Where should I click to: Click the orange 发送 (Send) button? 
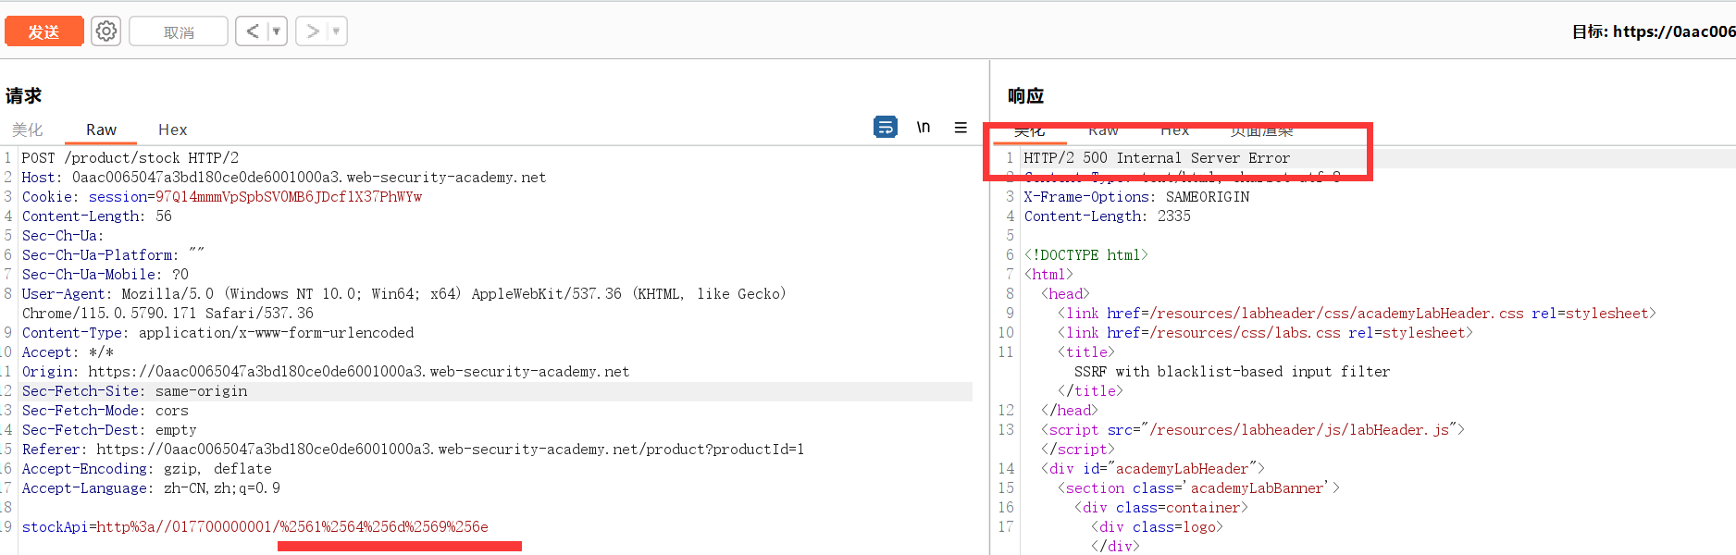(x=43, y=31)
